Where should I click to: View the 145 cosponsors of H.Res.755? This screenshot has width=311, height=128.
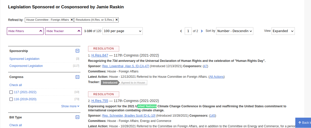213,116
